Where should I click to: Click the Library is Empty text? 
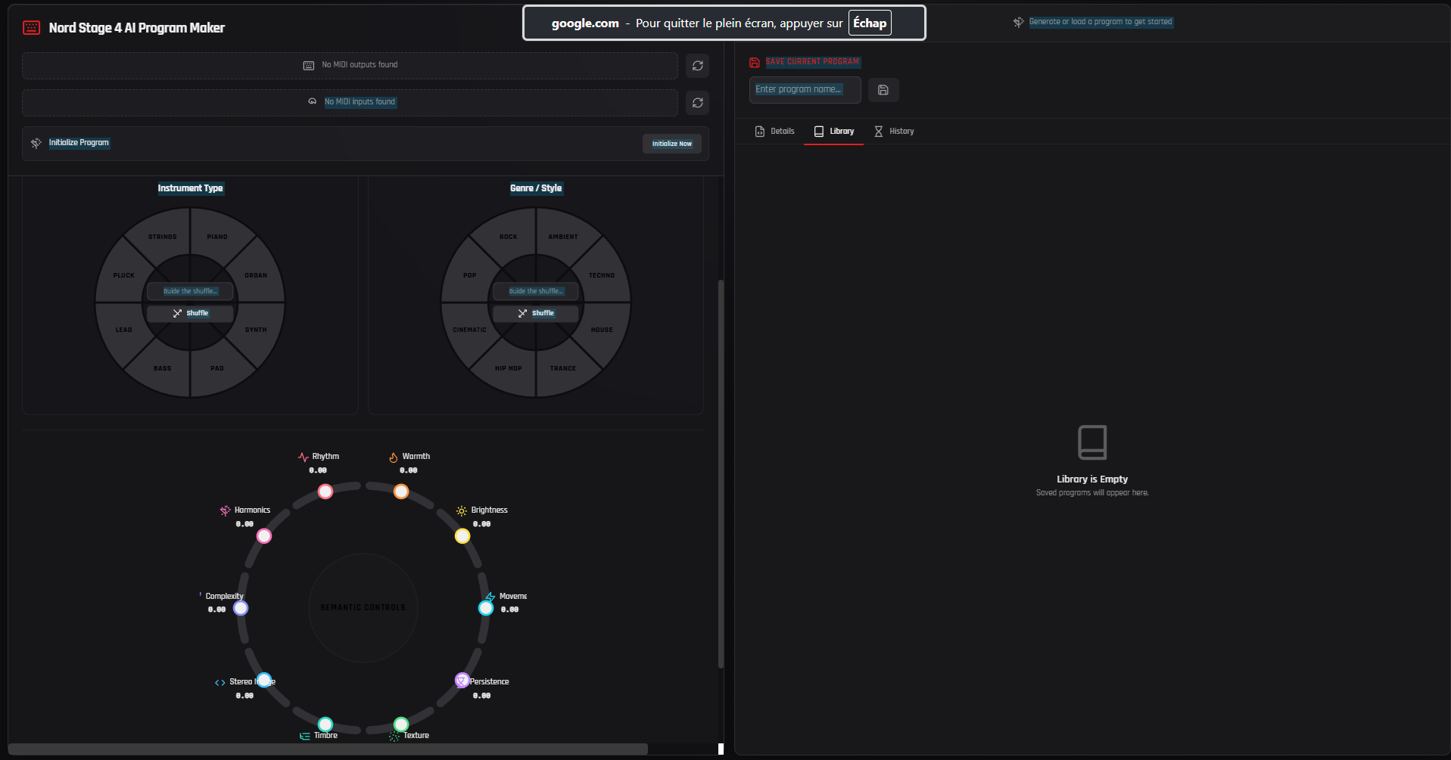(1092, 479)
